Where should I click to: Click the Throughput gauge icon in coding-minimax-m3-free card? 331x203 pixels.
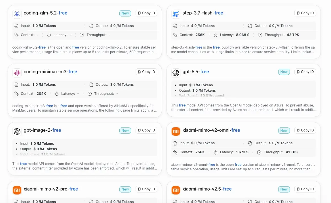tap(90, 94)
